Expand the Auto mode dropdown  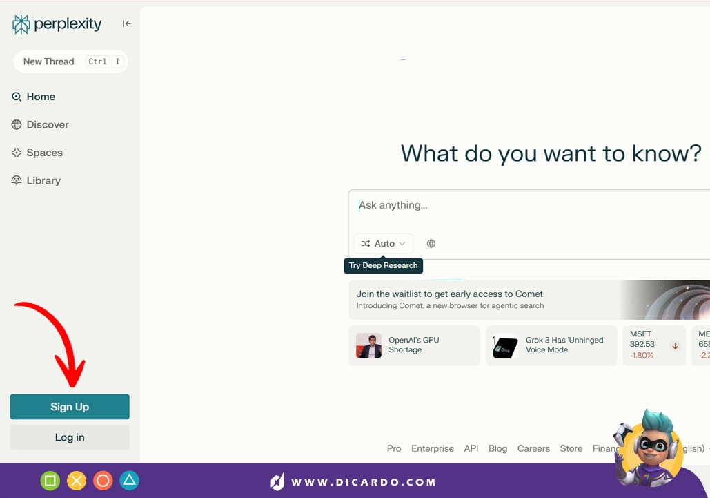[384, 244]
